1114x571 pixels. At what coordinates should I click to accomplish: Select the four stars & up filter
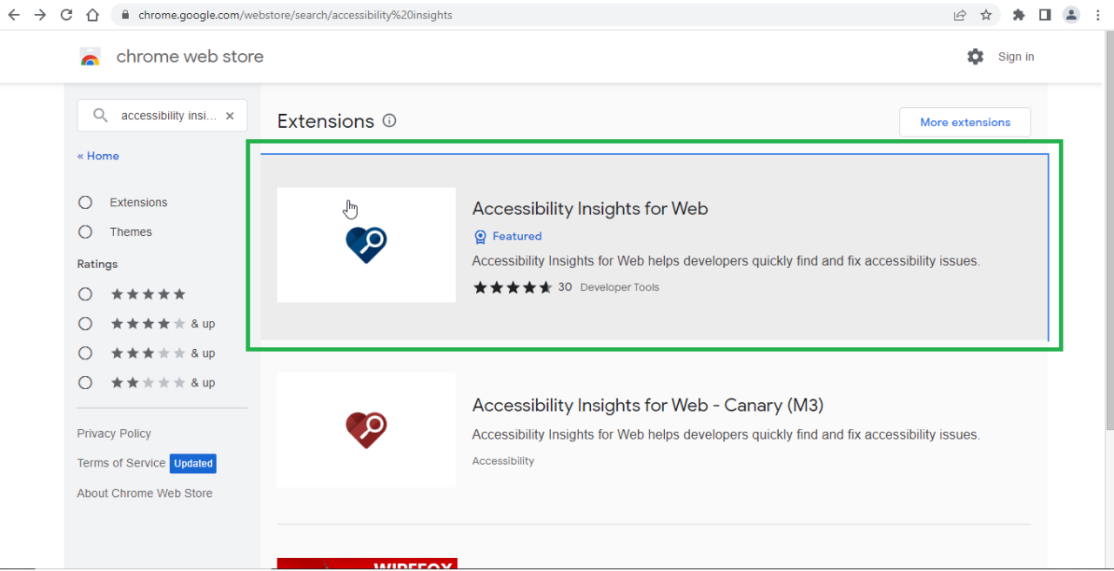[85, 324]
